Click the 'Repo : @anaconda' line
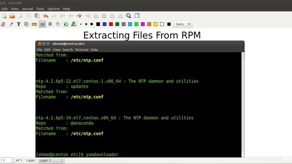 (x=64, y=123)
